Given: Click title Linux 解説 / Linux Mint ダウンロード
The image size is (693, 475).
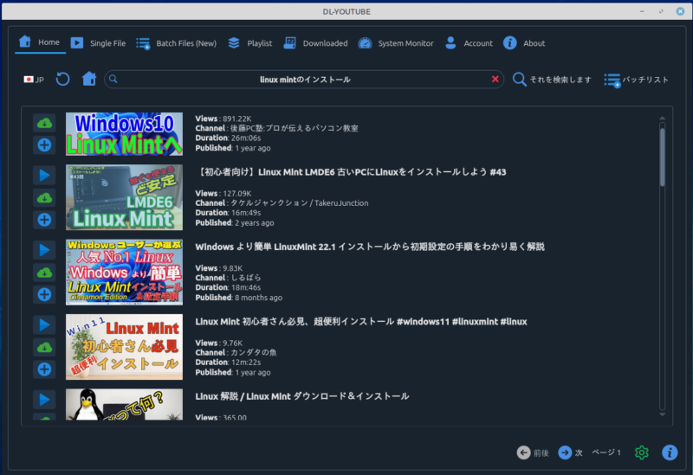Looking at the screenshot, I should click(302, 396).
